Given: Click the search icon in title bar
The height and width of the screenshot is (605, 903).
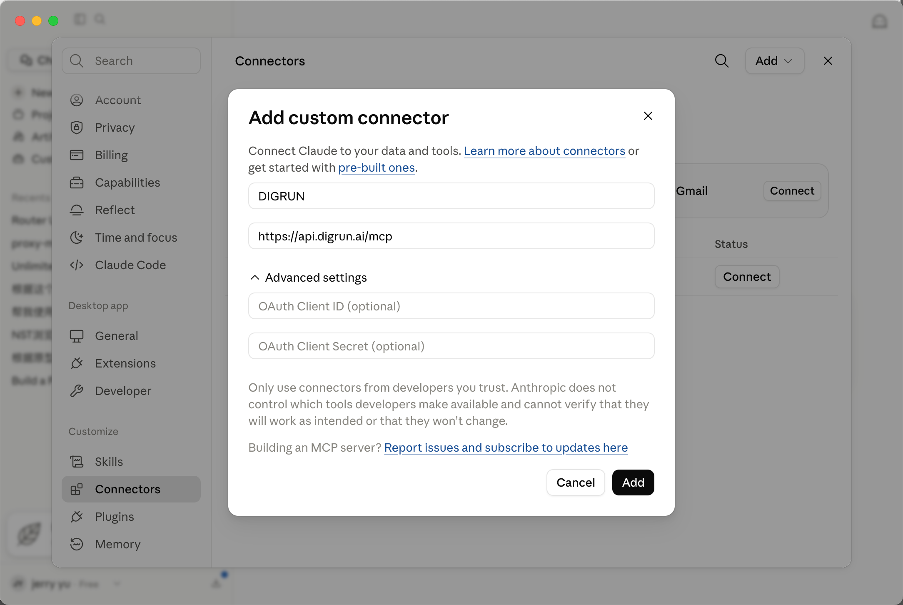Looking at the screenshot, I should pos(100,19).
